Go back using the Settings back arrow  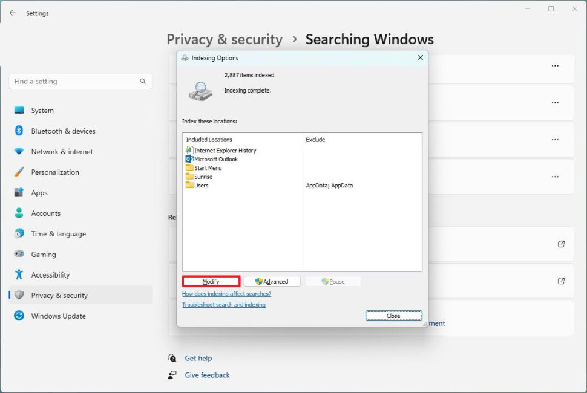[x=13, y=13]
